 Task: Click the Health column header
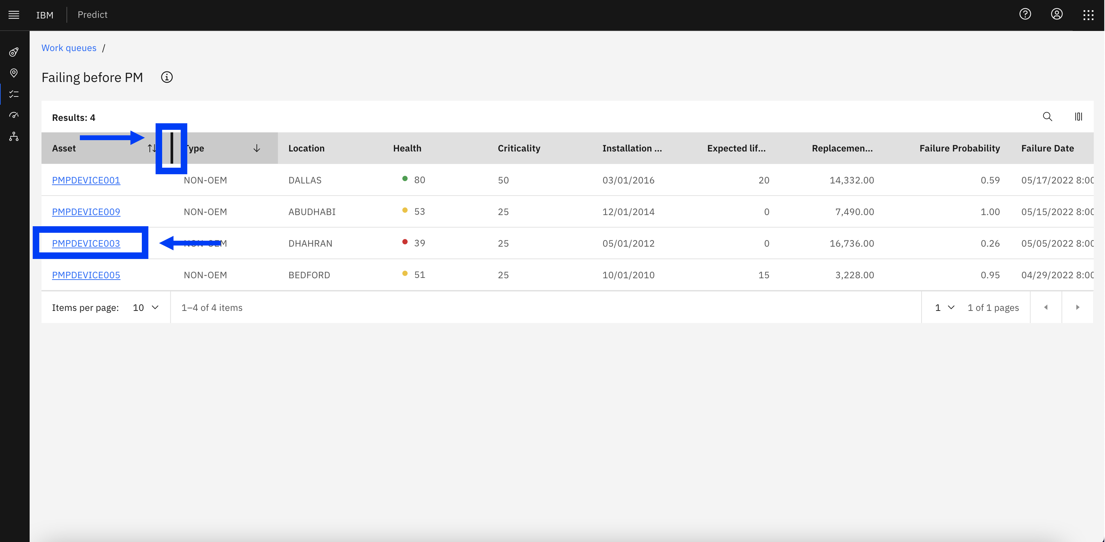[407, 148]
